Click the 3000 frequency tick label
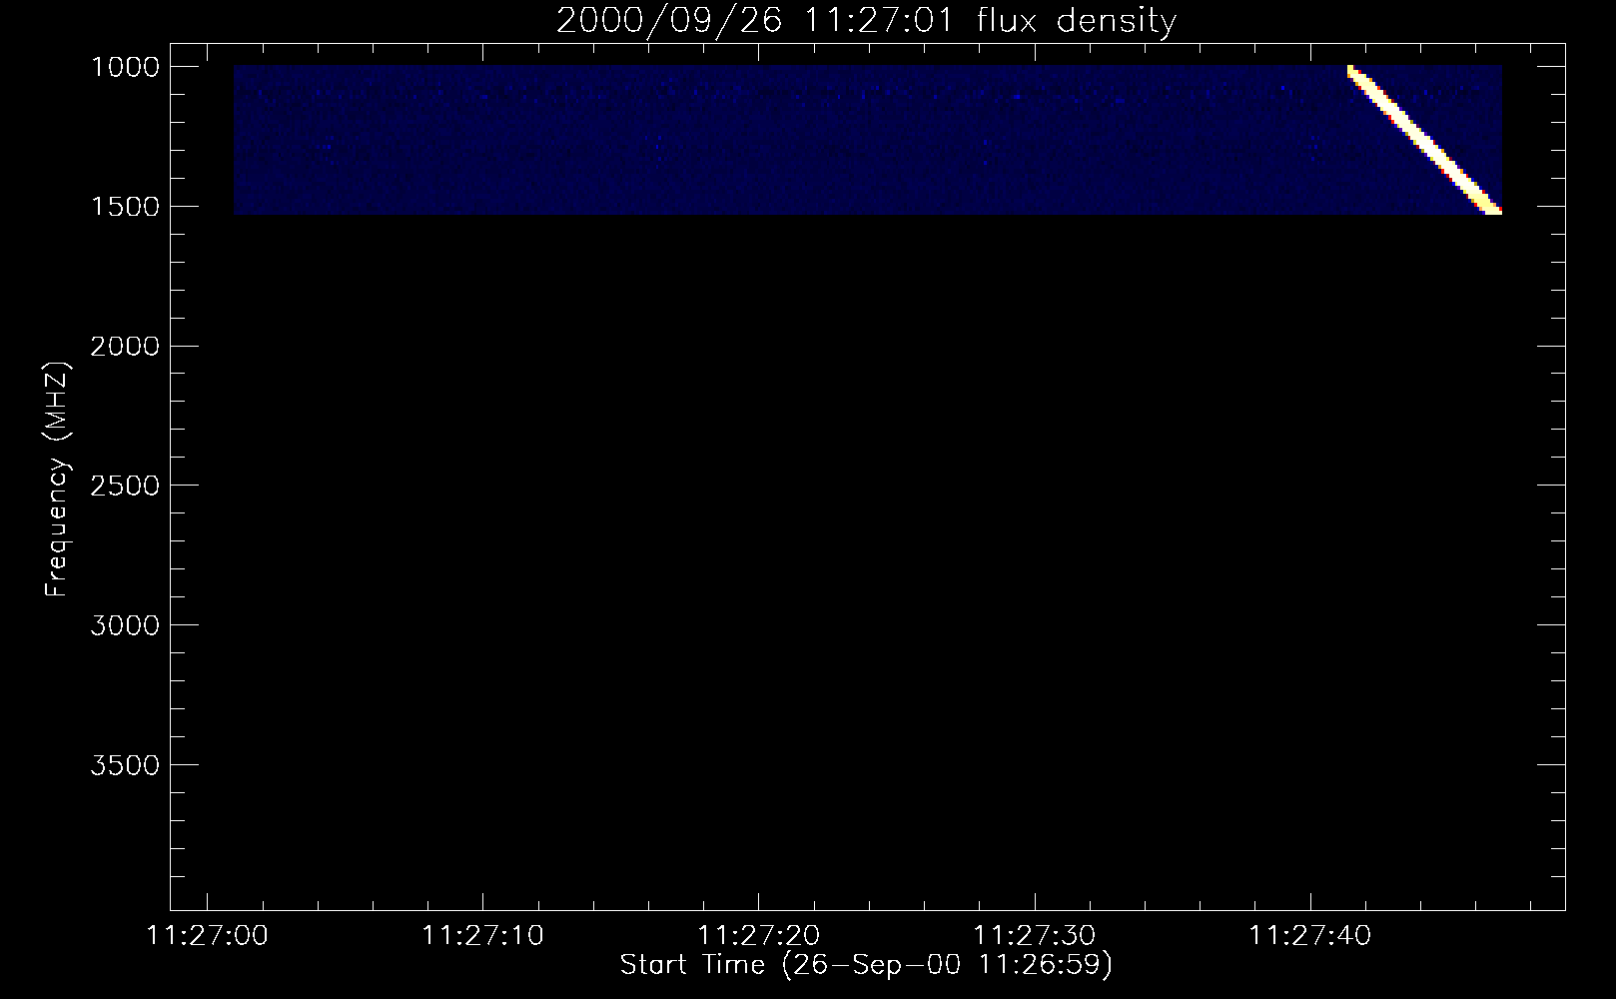Viewport: 1616px width, 999px height. [x=125, y=625]
